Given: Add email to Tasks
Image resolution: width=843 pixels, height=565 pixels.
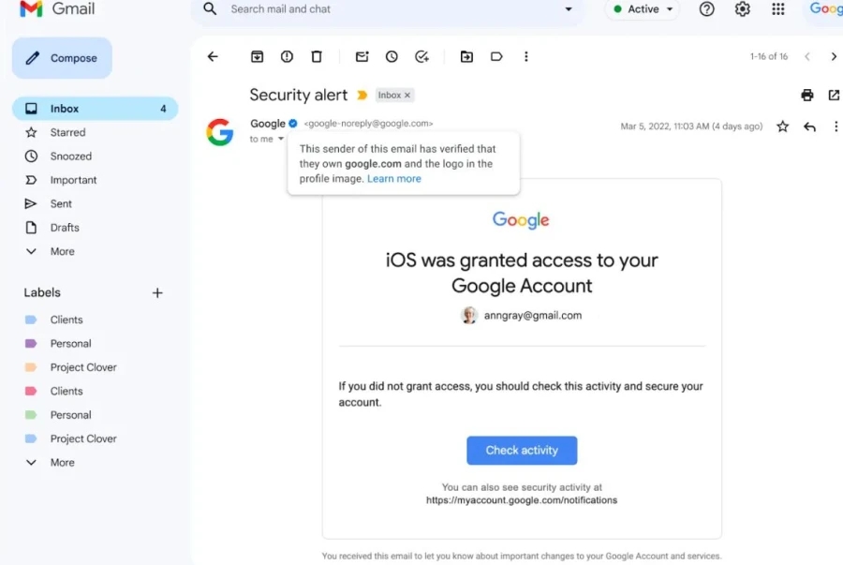Looking at the screenshot, I should click(x=421, y=56).
